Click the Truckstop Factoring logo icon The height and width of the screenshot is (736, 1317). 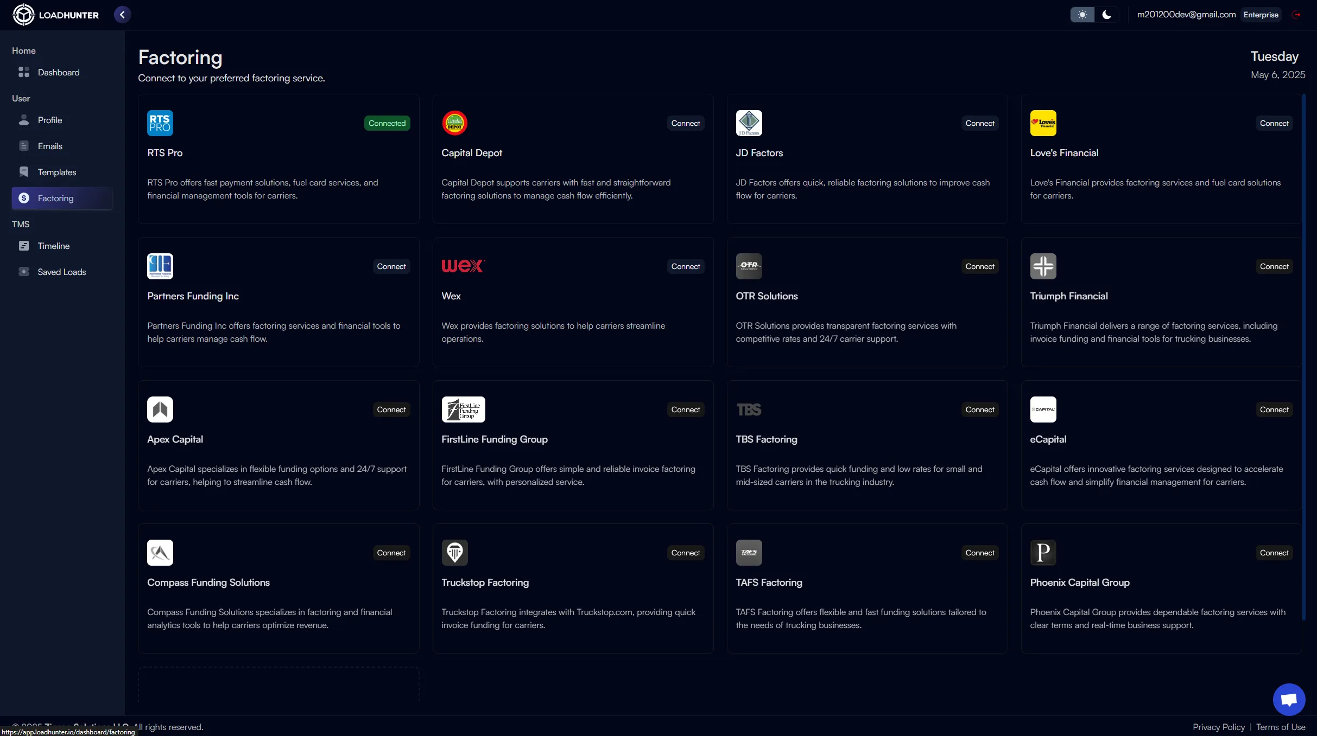(454, 553)
